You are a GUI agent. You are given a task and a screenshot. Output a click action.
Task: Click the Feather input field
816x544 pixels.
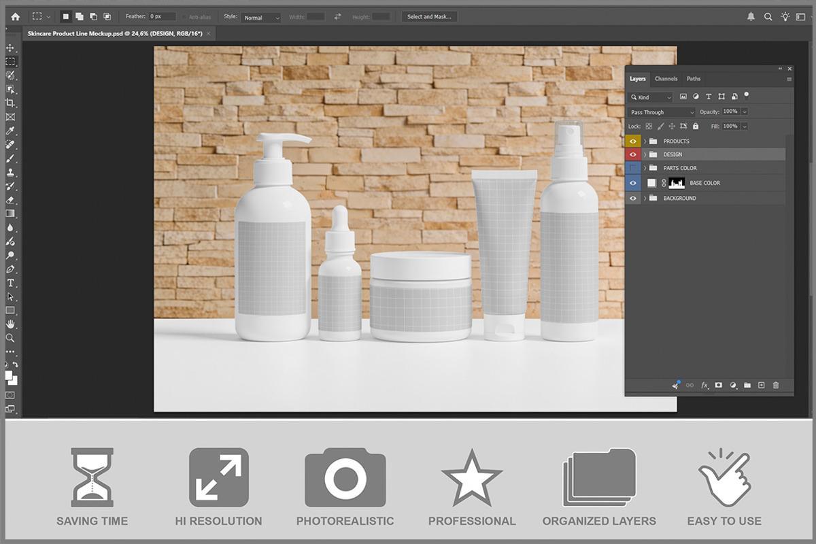pyautogui.click(x=163, y=17)
